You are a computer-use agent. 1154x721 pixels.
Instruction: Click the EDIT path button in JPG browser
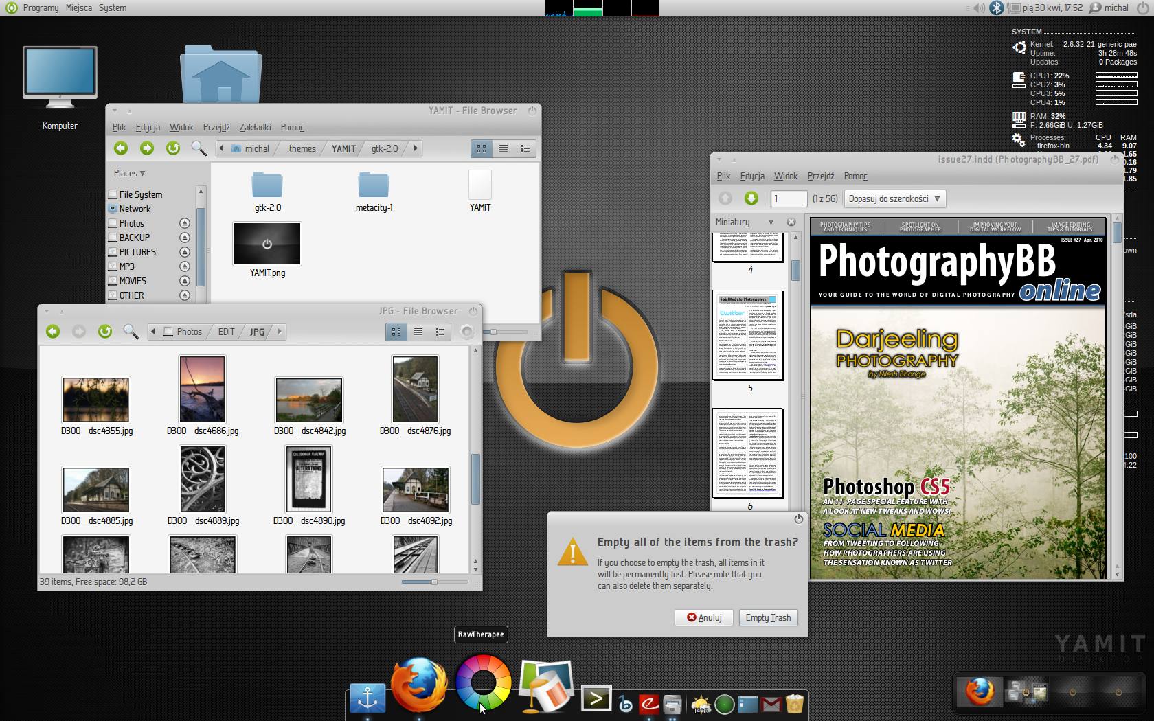click(x=227, y=332)
